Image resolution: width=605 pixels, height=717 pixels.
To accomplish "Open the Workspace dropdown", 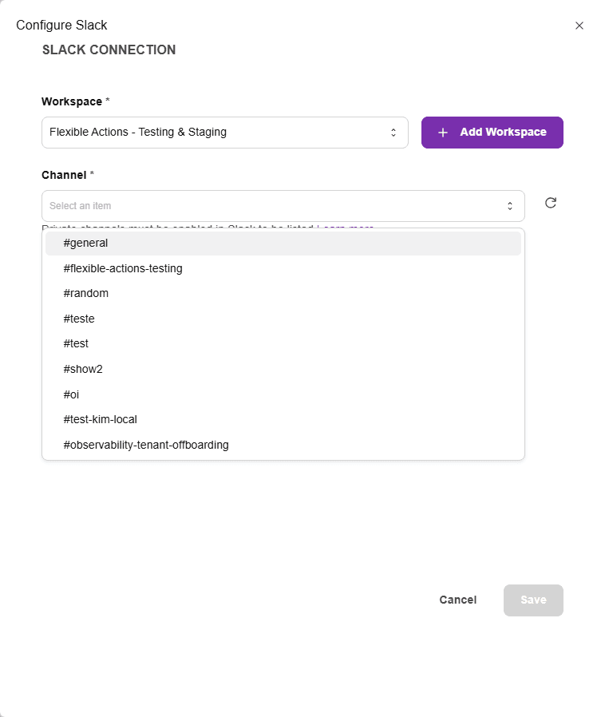I will pyautogui.click(x=225, y=133).
